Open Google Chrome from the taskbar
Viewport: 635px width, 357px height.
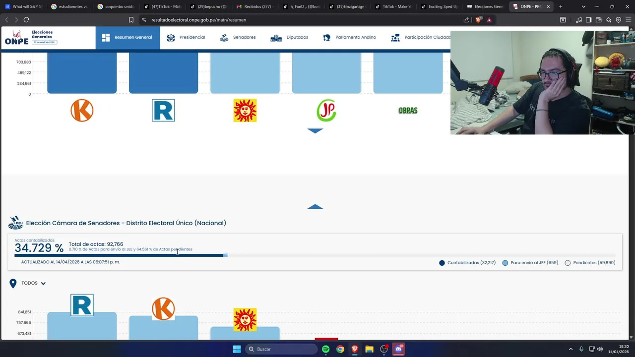(x=340, y=349)
